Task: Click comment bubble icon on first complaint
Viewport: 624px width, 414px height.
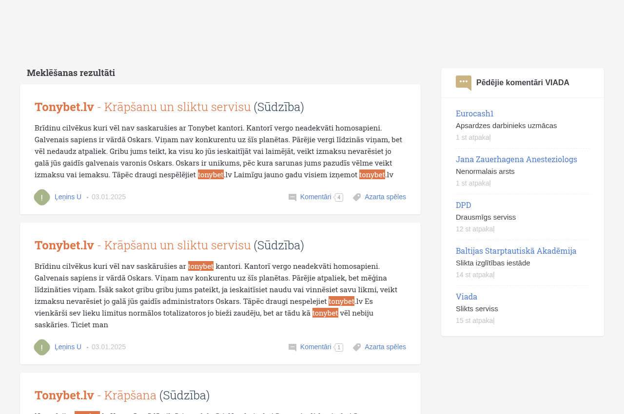Action: tap(292, 197)
